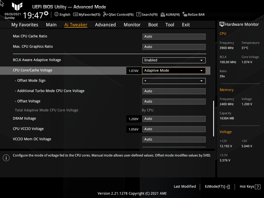Click the Last Modified button
Viewport: 264px width, 198px height.
tap(185, 186)
